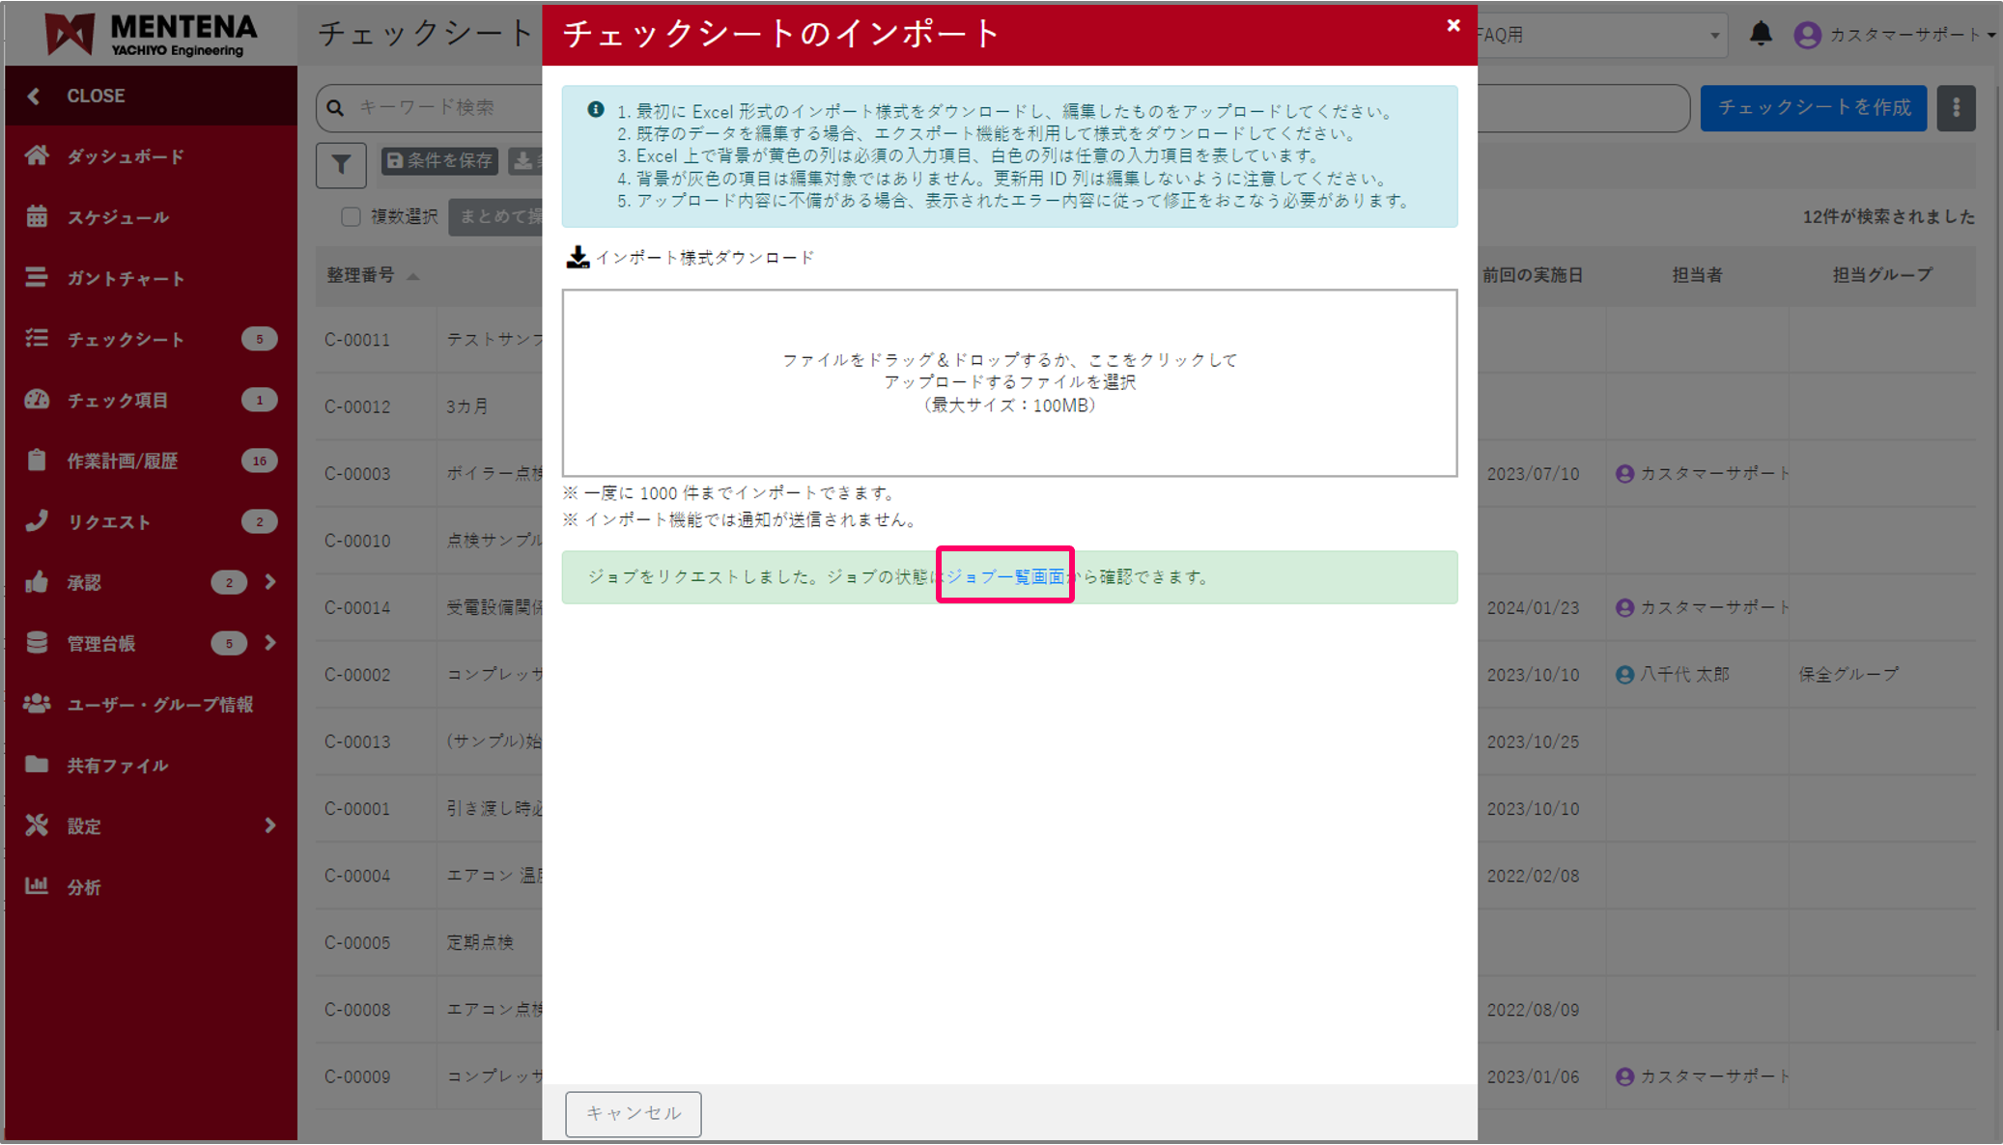
Task: Click the インポート様式ダウンロード download icon
Action: point(577,257)
